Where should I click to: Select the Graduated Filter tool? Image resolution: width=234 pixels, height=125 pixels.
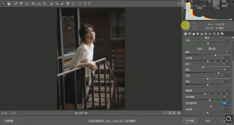(68, 4)
